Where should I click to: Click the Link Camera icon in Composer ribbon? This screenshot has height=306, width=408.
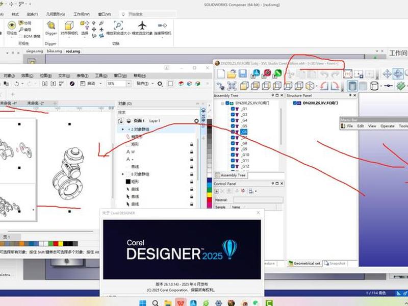coord(162,25)
